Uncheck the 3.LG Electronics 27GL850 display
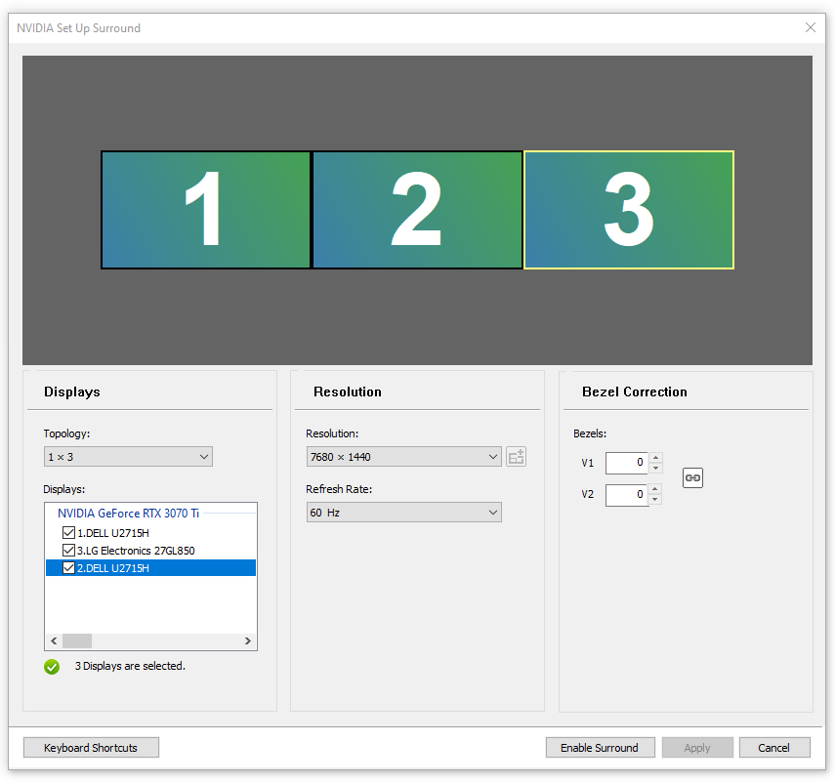This screenshot has height=783, width=835. pos(68,550)
